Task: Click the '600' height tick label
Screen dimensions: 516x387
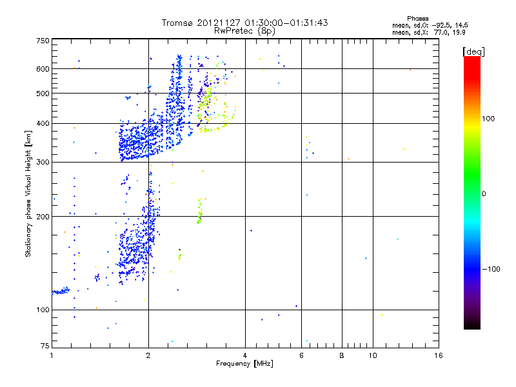Action: click(43, 69)
